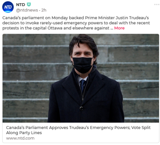Image resolution: width=160 pixels, height=145 pixels.
Task: Open the headline about Trudeau's Emergency Powers
Action: point(78,130)
